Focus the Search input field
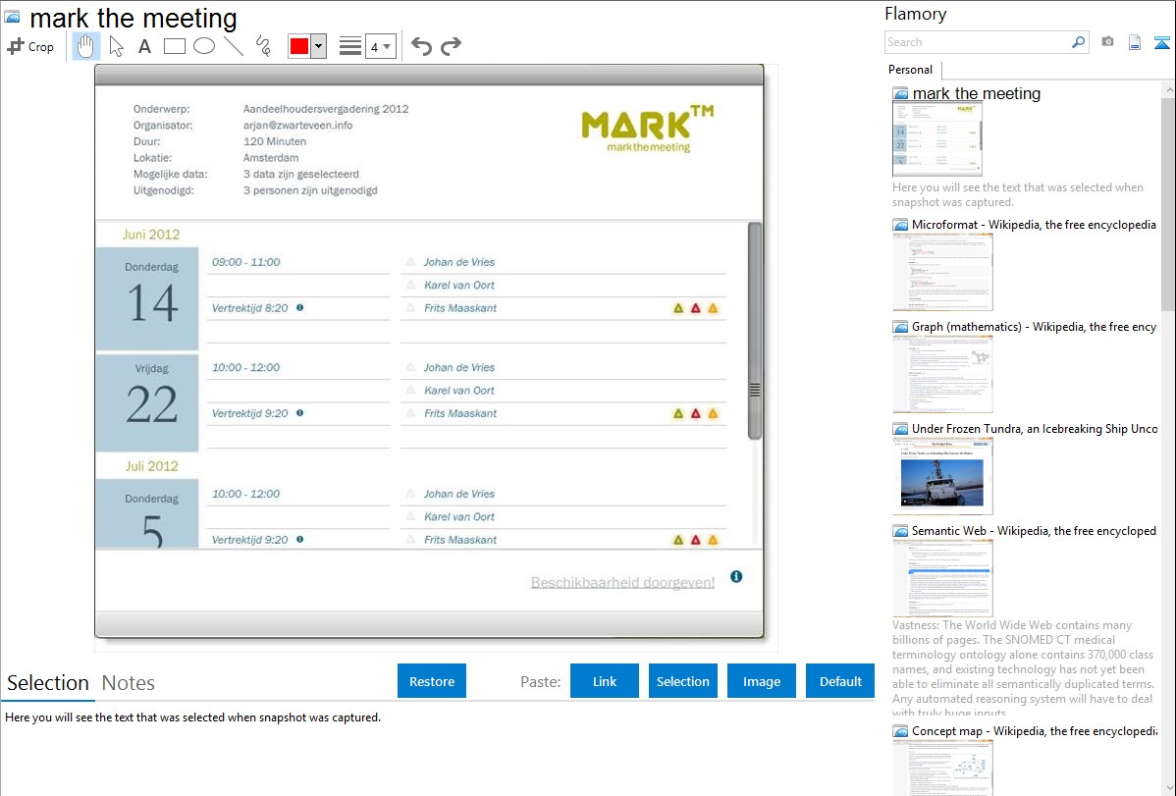This screenshot has height=796, width=1176. [978, 42]
